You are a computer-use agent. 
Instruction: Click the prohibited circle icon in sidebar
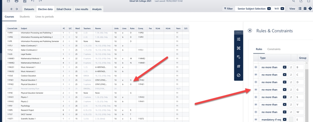pos(238,75)
